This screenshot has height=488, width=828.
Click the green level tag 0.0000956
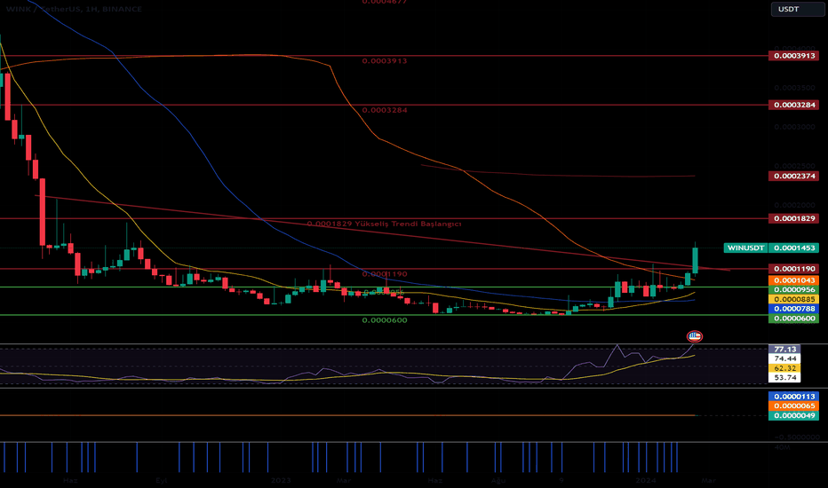(793, 289)
